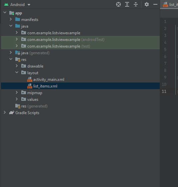Click the activity_main.xml file icon
The height and width of the screenshot is (187, 178).
pos(30,79)
